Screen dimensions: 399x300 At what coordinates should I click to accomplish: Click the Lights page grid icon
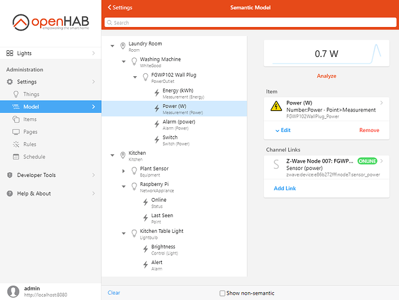coord(10,53)
